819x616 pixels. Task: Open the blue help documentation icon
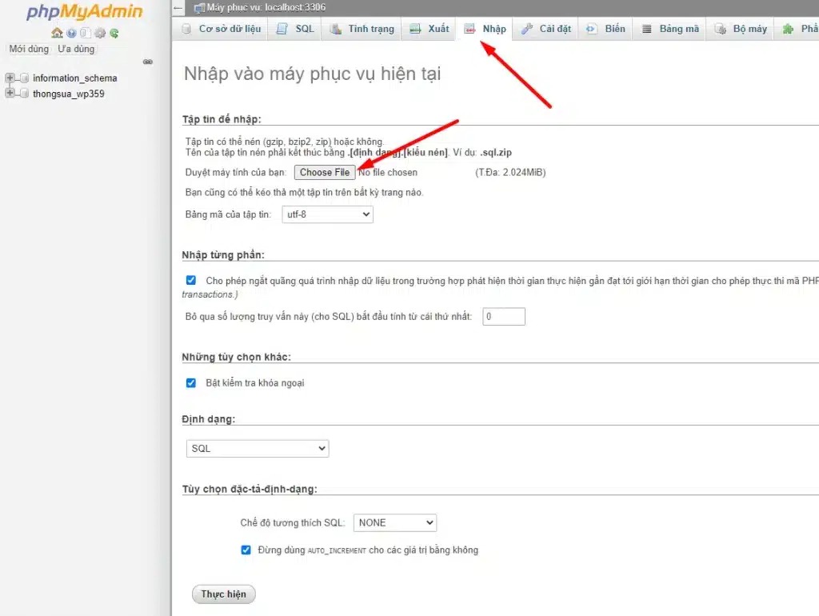point(71,33)
